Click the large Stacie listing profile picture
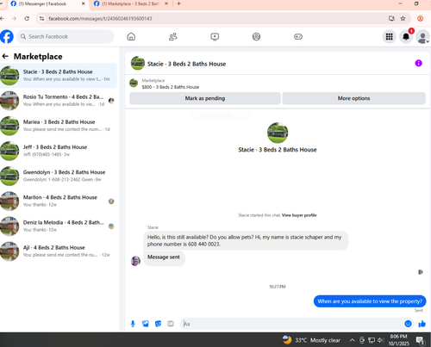The width and height of the screenshot is (431, 347). [x=278, y=133]
